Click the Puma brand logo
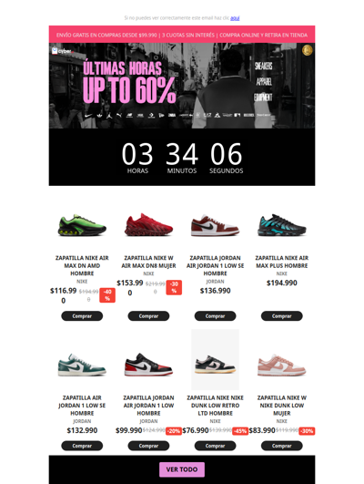 click(119, 116)
